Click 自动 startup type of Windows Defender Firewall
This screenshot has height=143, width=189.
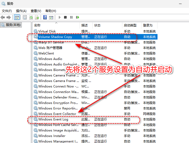tap(127, 97)
